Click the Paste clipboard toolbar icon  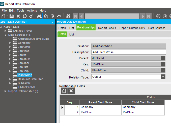(52, 16)
